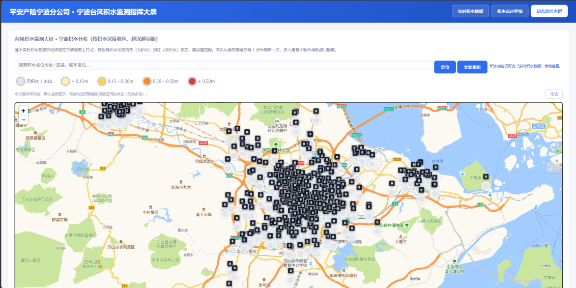
Task: Toggle the 0.15 – 0.30m depth filter
Action: [116, 81]
